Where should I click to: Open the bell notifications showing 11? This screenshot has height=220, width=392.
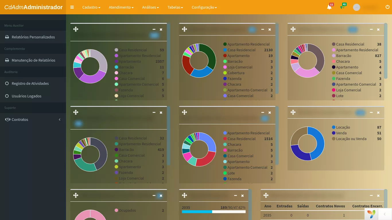[x=329, y=7]
